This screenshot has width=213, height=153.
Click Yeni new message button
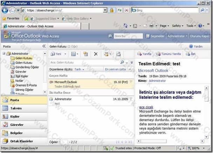(56, 54)
